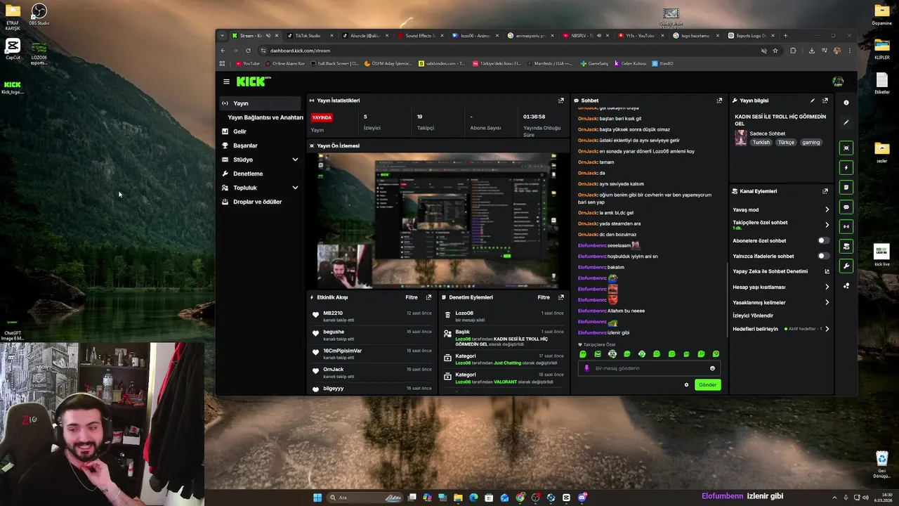Viewport: 899px width, 506px height.
Task: Pop out the Yayın İstatistikleri panel
Action: coord(560,100)
